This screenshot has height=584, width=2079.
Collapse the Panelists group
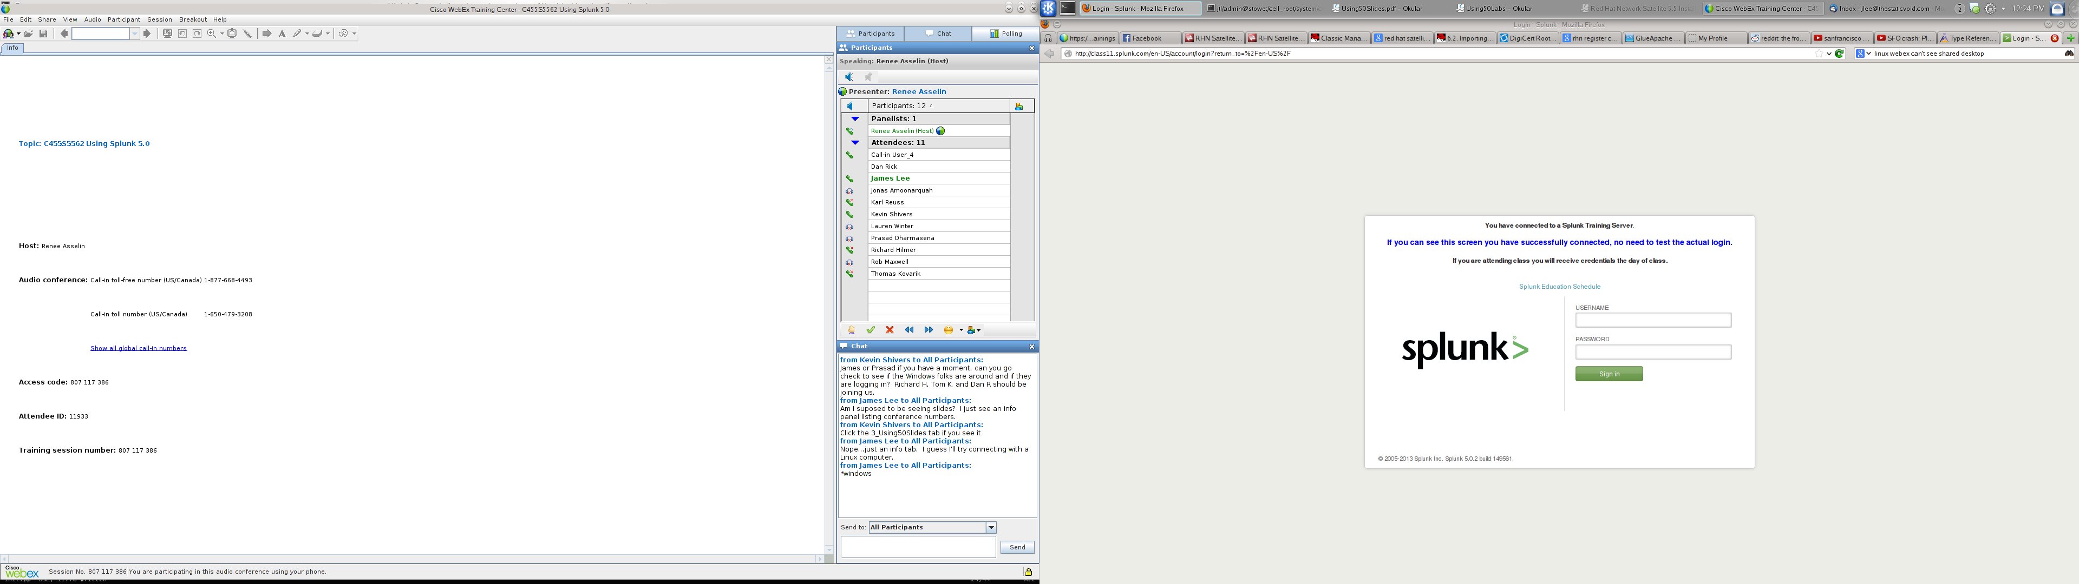tap(855, 118)
